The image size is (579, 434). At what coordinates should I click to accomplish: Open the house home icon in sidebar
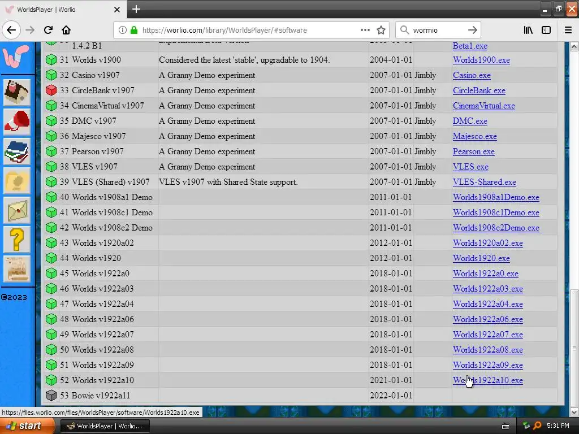click(x=16, y=92)
